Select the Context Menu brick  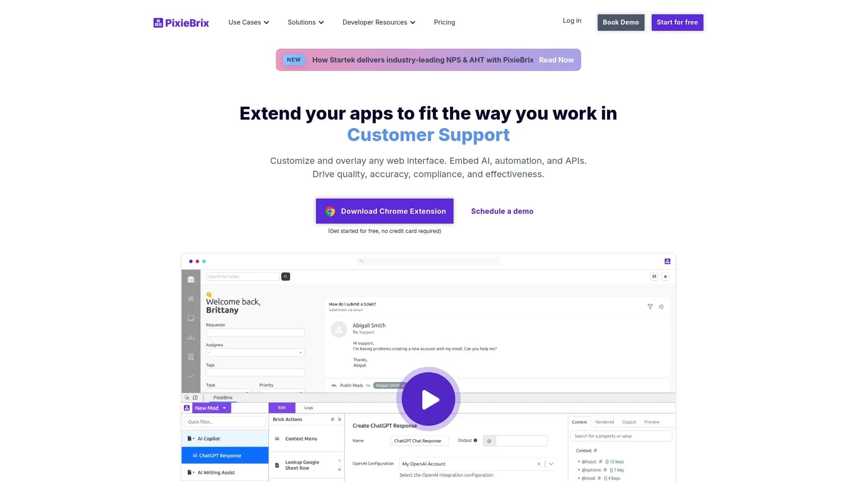[x=307, y=439]
